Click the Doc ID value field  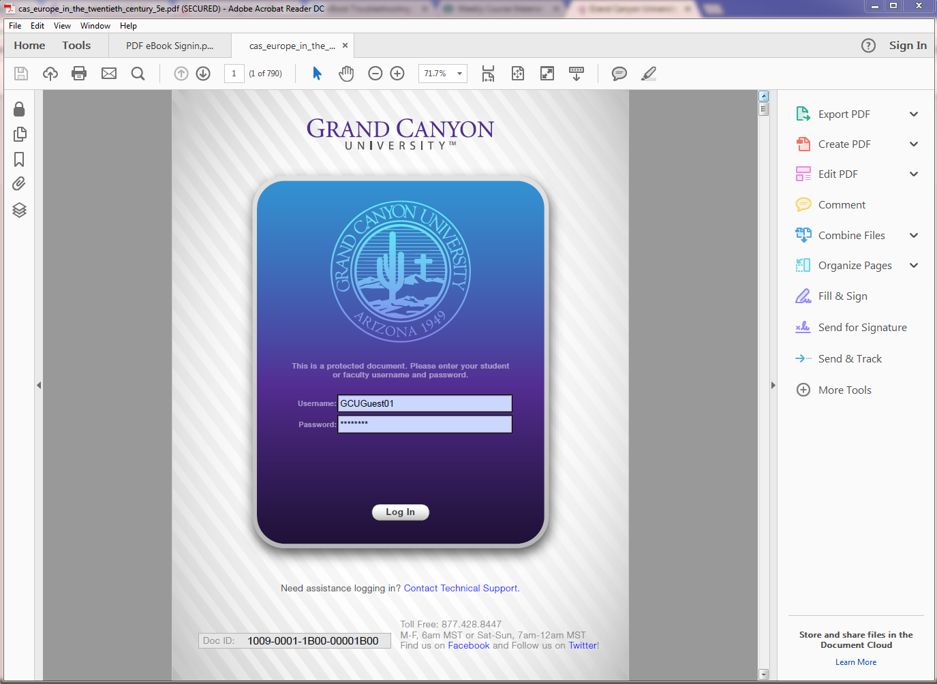coord(313,641)
